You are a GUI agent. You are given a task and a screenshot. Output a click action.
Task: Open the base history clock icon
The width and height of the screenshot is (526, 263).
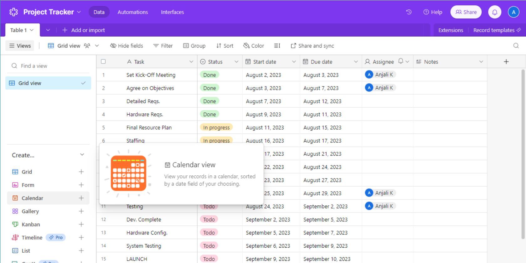point(409,12)
